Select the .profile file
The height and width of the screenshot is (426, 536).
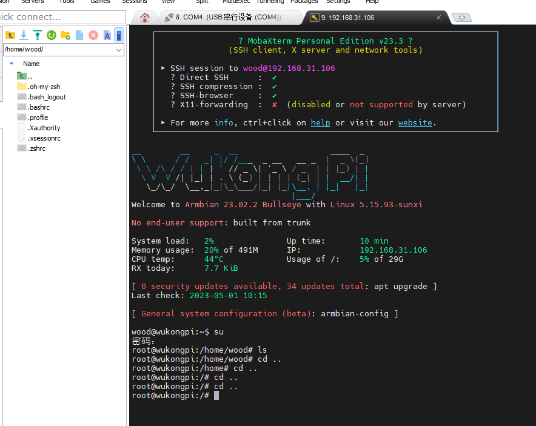point(33,118)
